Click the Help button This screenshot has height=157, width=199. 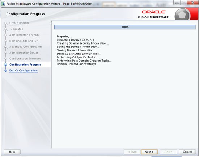click(x=12, y=152)
